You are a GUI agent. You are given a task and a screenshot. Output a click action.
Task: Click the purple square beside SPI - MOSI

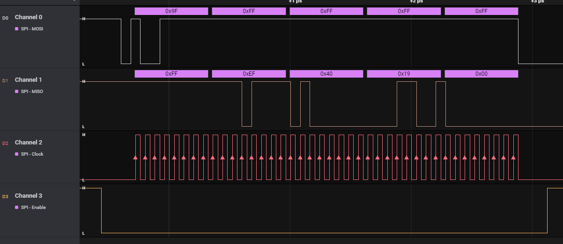pos(17,29)
